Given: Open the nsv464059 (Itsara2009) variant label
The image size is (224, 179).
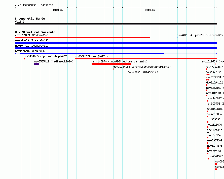Looking at the screenshot, I should 32,40.
